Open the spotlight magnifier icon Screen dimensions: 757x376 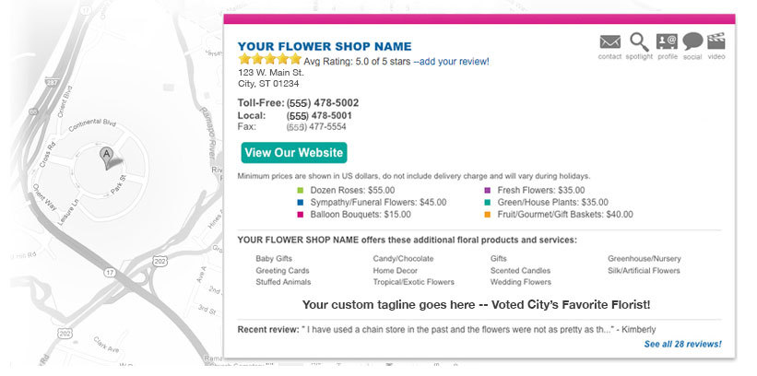click(639, 42)
